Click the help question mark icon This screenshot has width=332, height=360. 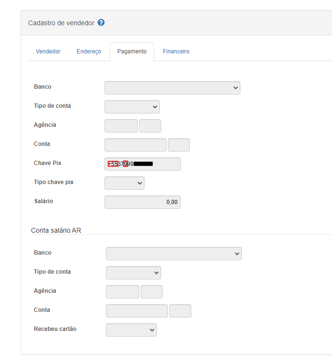coord(101,22)
